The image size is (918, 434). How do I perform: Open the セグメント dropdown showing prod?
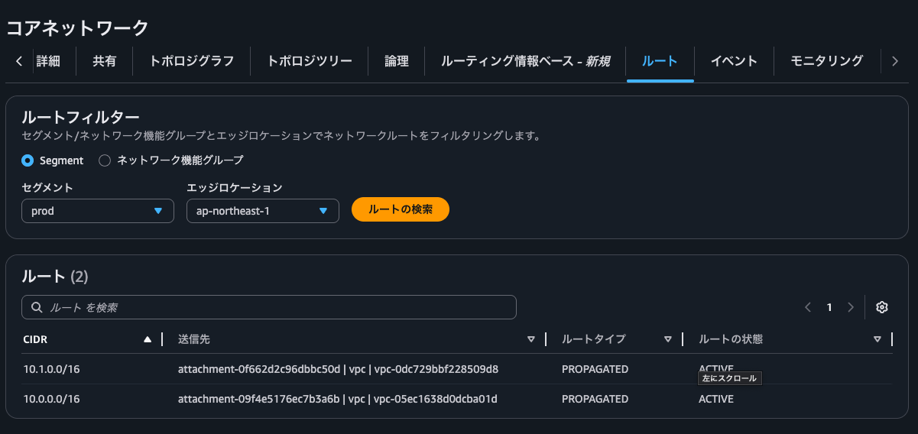[98, 211]
